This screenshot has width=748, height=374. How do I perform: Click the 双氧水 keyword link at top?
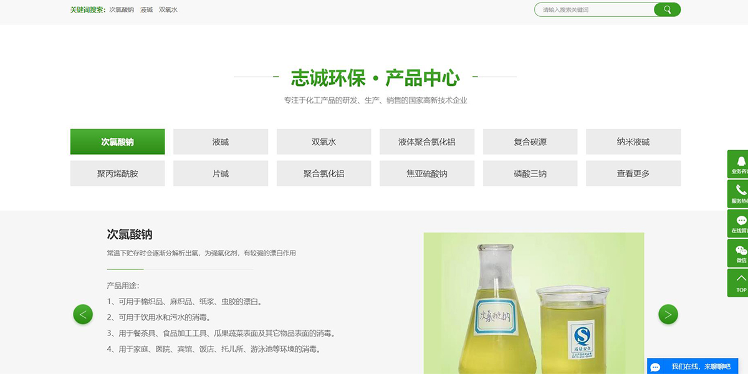tap(168, 9)
